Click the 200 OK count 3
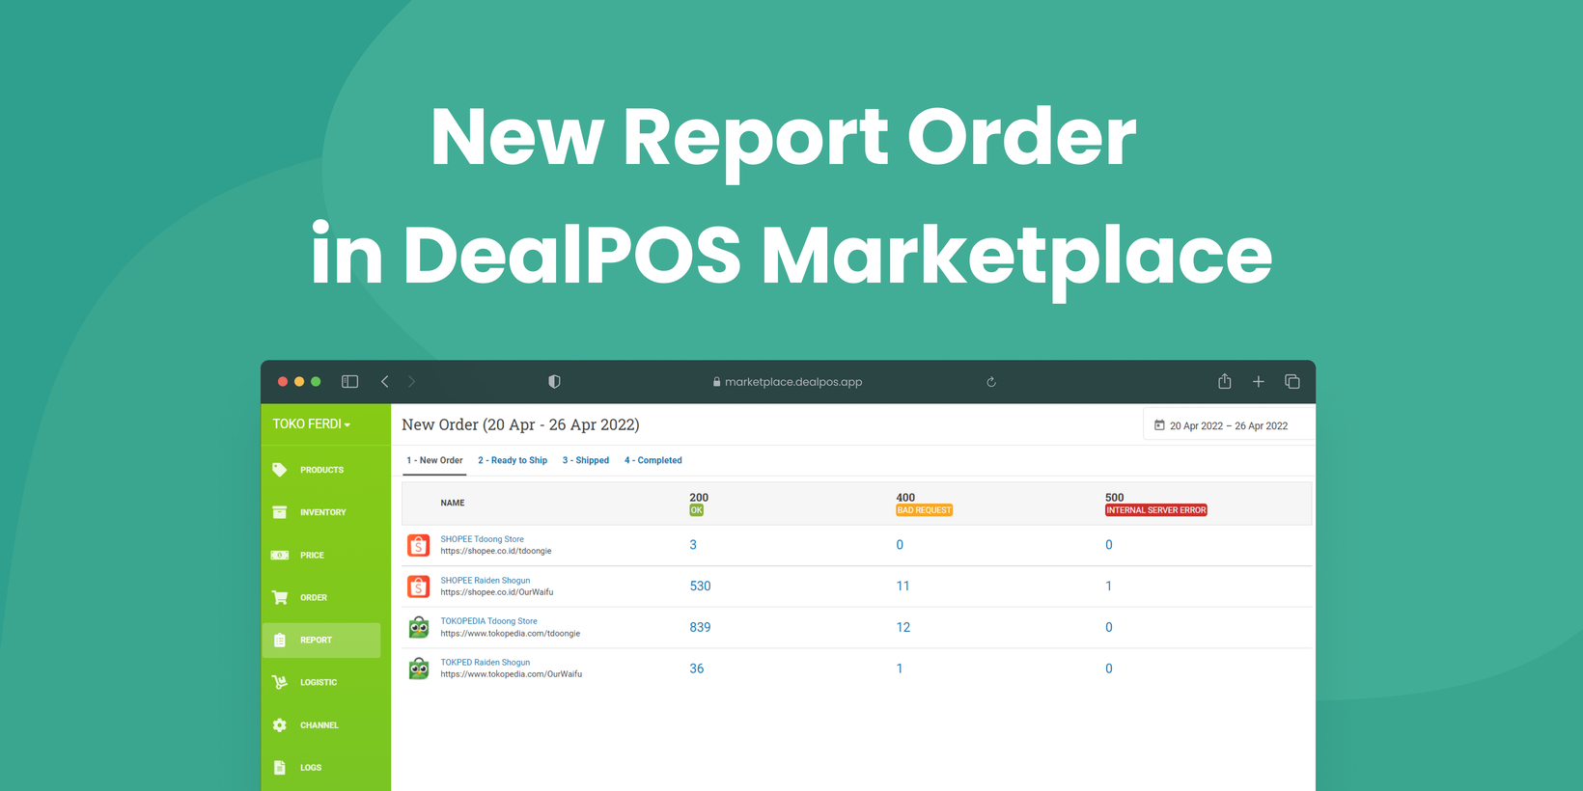 [x=693, y=545]
